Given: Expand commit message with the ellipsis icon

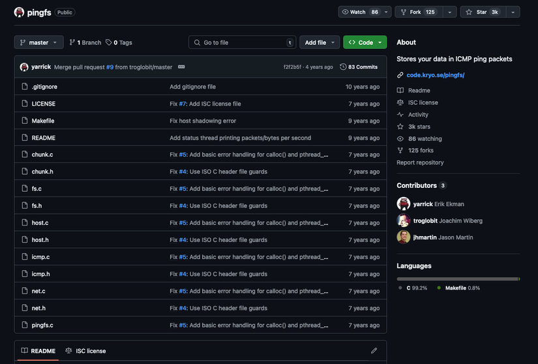Looking at the screenshot, I should tap(181, 67).
